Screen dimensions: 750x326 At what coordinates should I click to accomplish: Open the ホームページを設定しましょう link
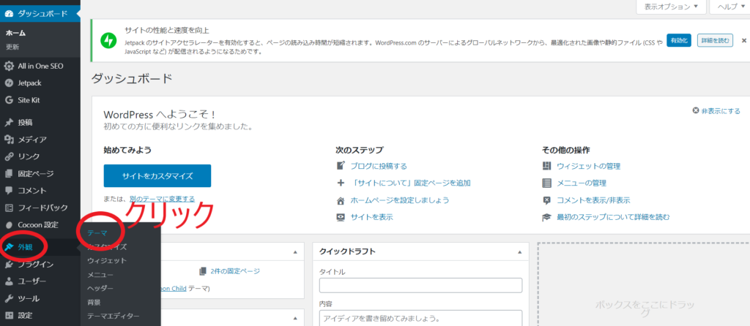(400, 200)
